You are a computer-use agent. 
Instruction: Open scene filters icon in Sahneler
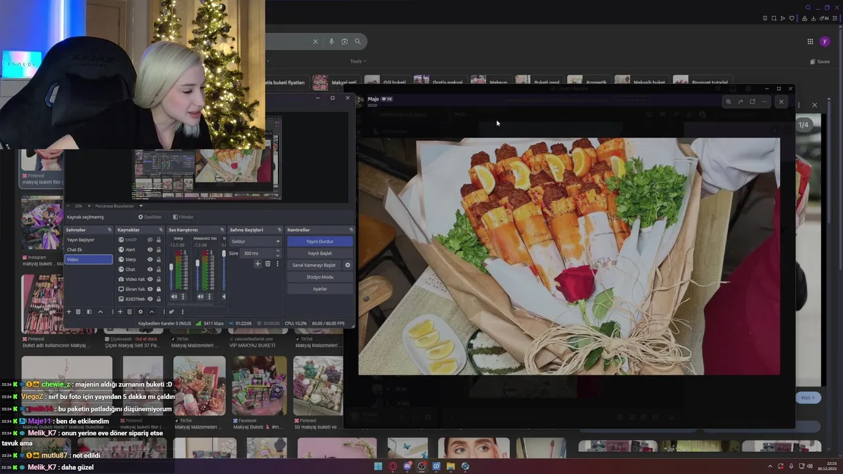(90, 312)
